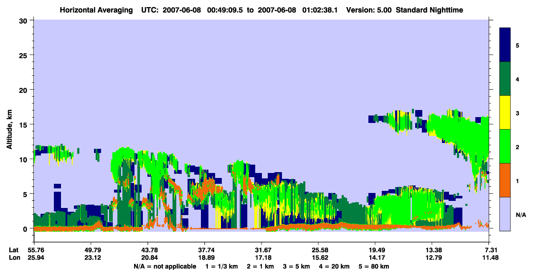543x278 pixels.
Task: Click the orange color bar segment labeled 1
Action: 505,180
